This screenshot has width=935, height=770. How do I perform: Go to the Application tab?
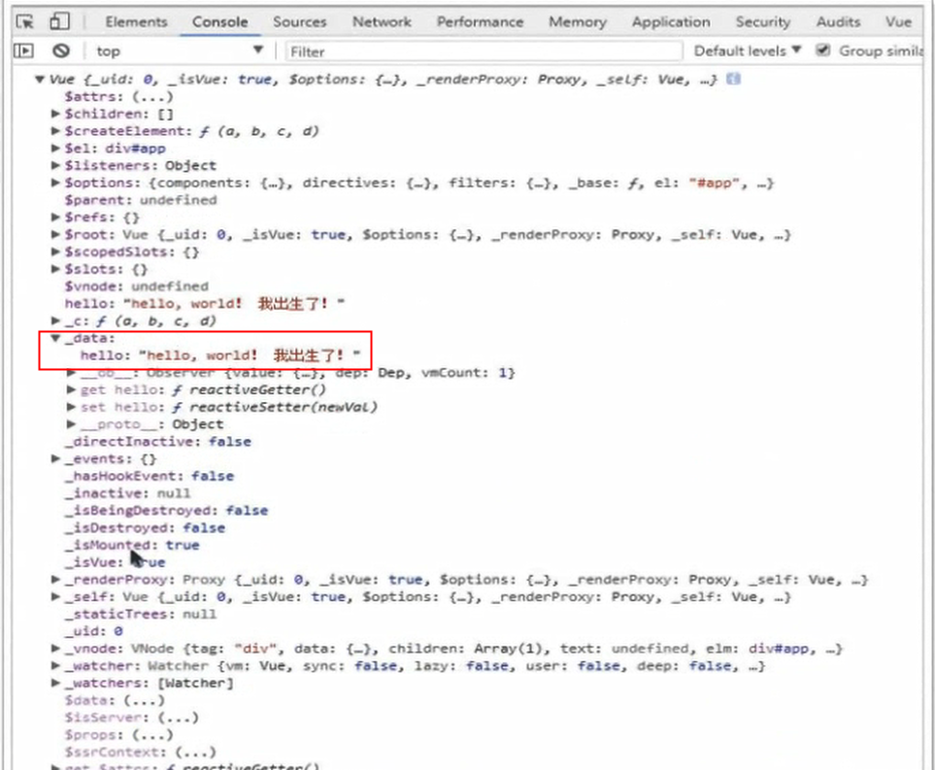click(x=671, y=22)
